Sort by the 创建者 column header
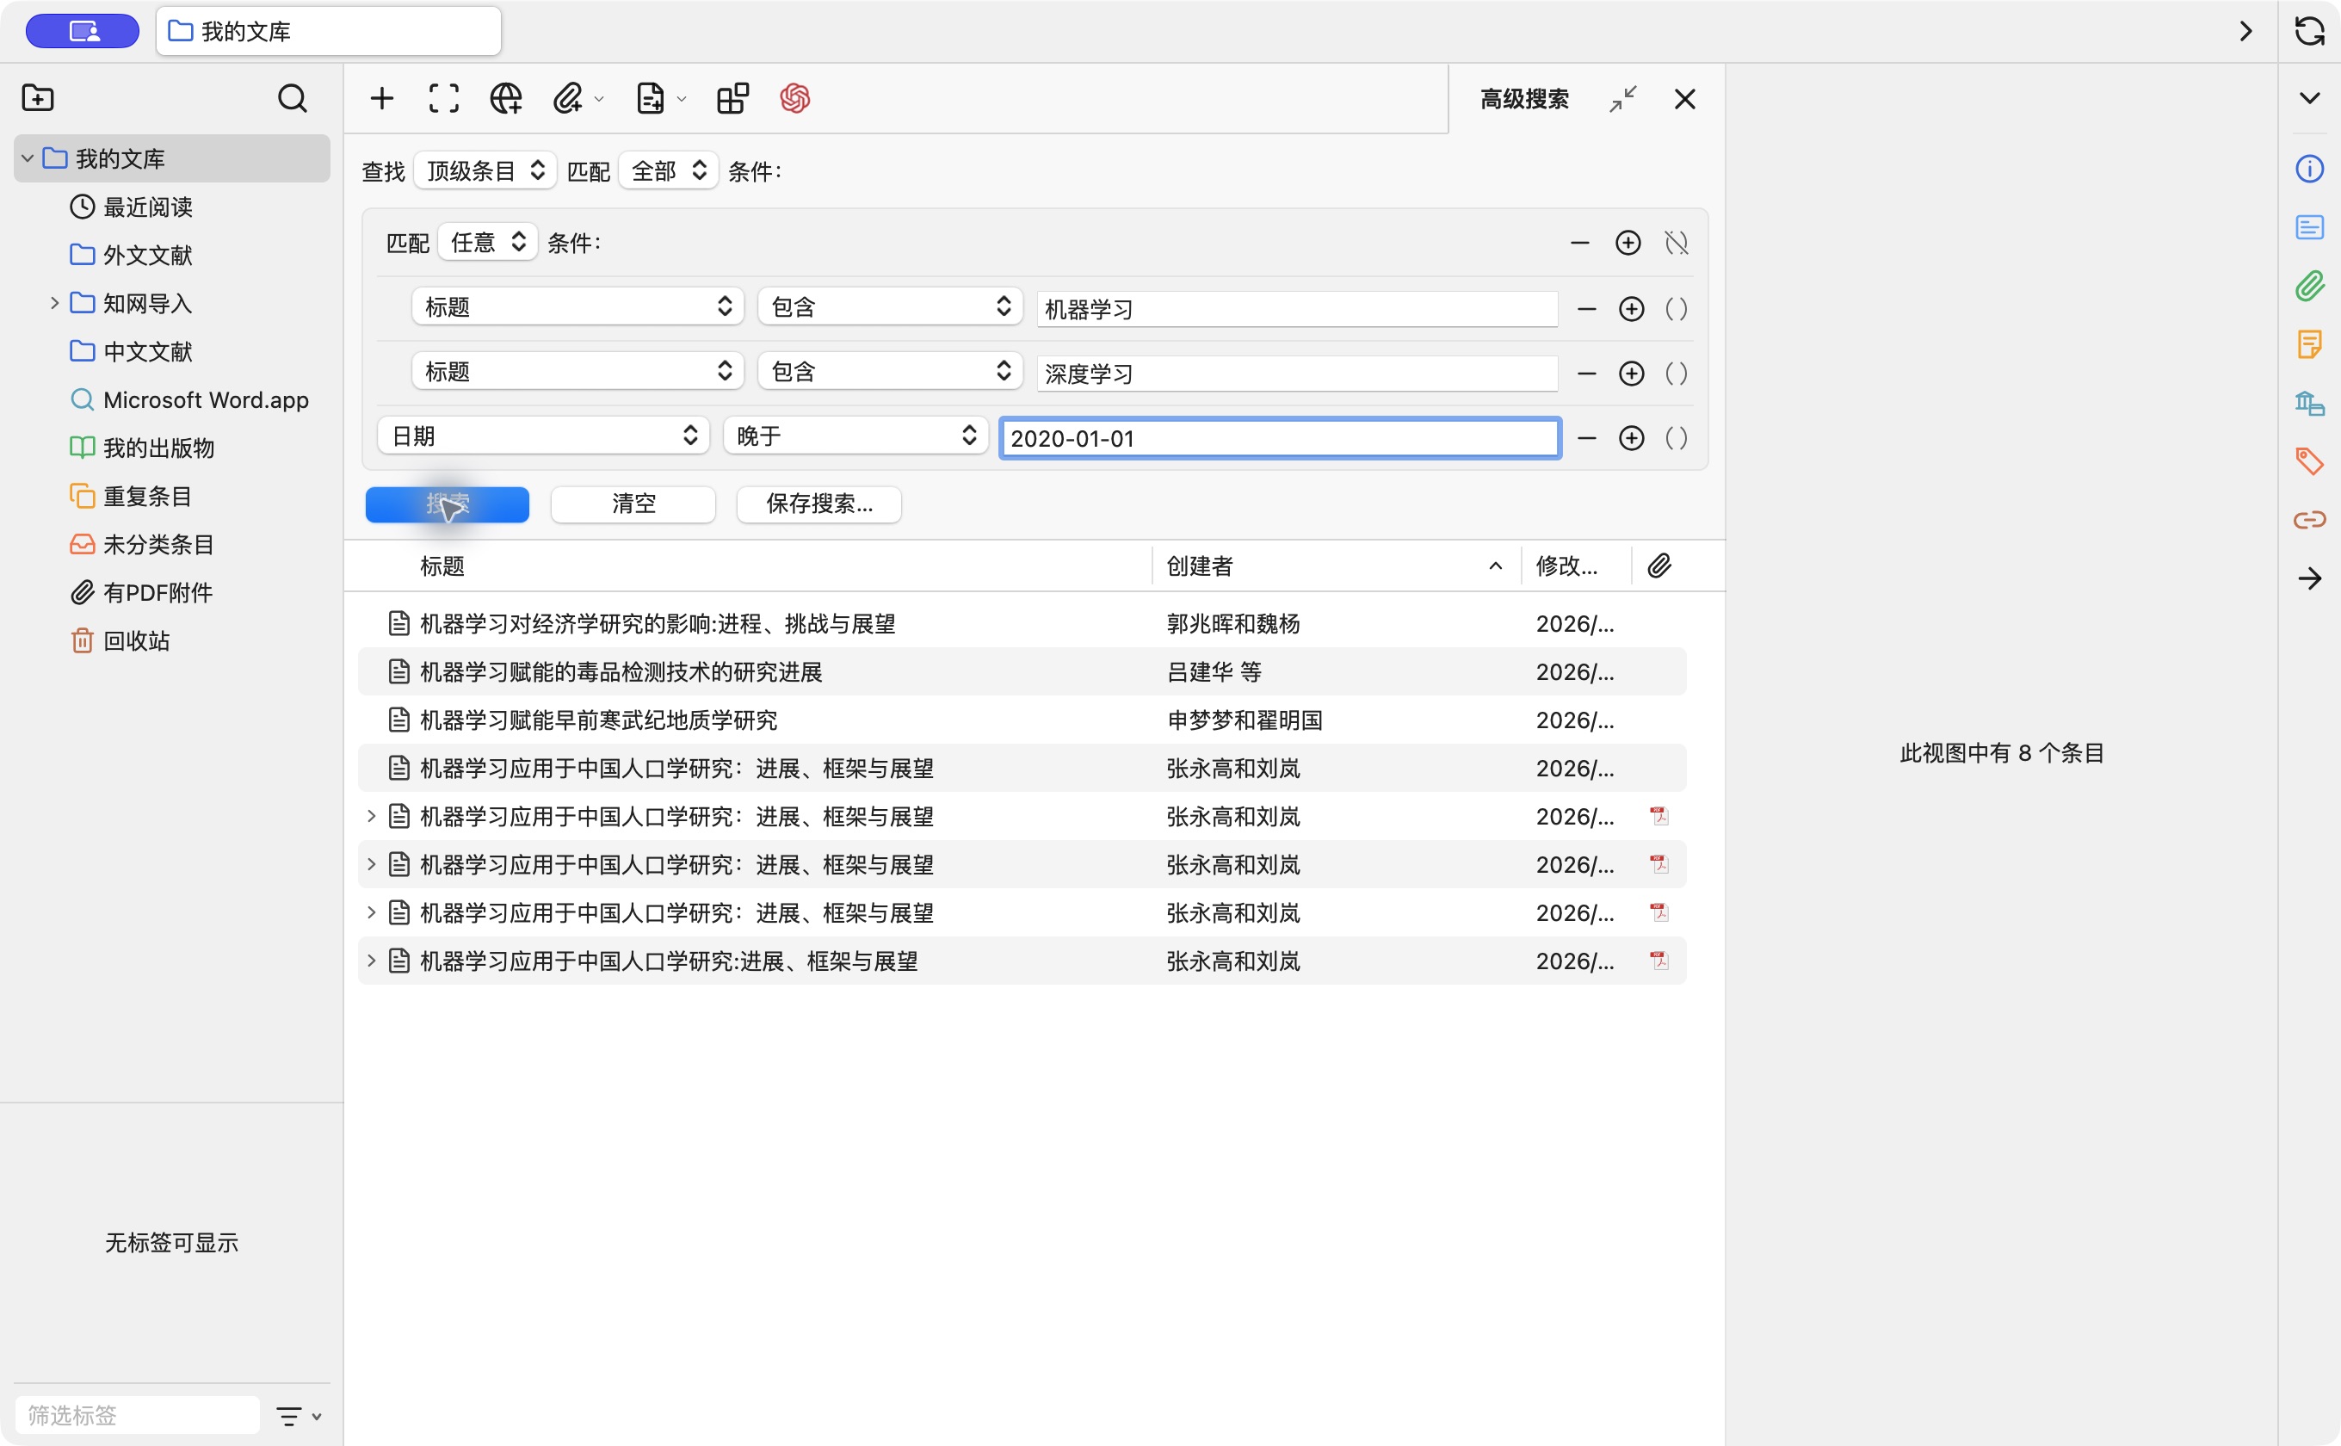2341x1446 pixels. [1335, 566]
